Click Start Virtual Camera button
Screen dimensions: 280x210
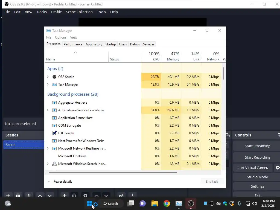pyautogui.click(x=253, y=168)
